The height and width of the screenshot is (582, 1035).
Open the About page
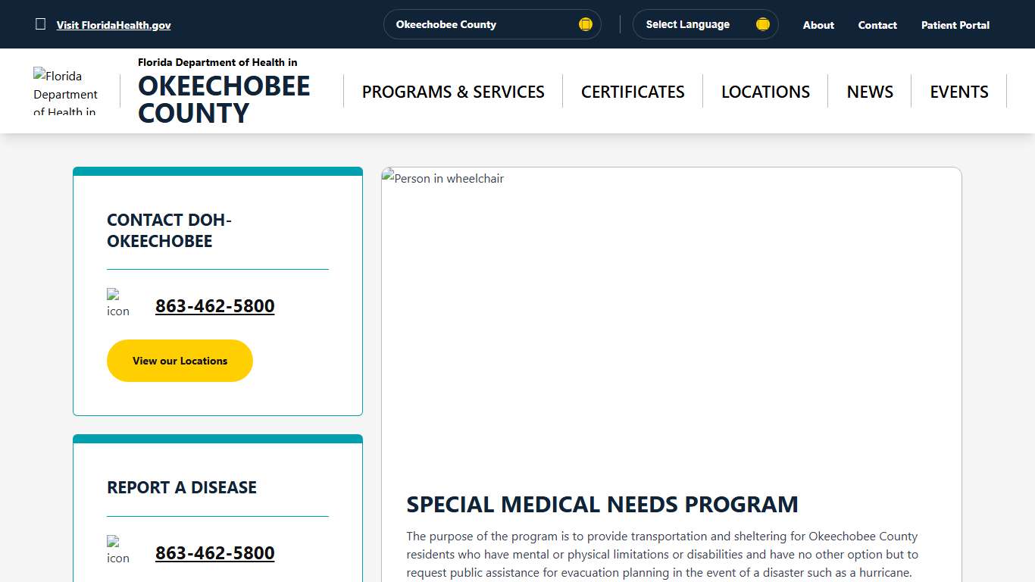[x=818, y=24]
